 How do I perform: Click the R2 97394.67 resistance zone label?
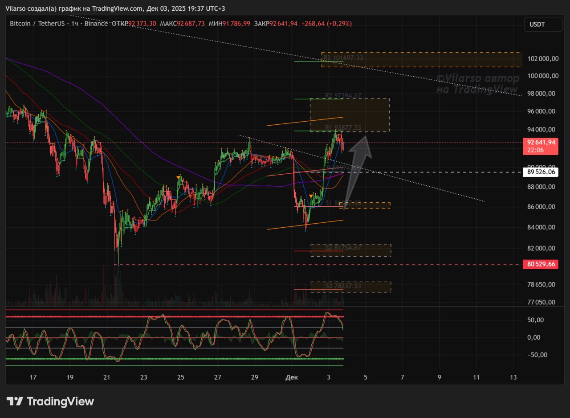pos(343,95)
